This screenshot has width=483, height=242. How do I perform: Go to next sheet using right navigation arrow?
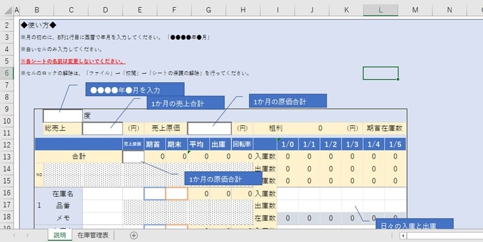27,235
